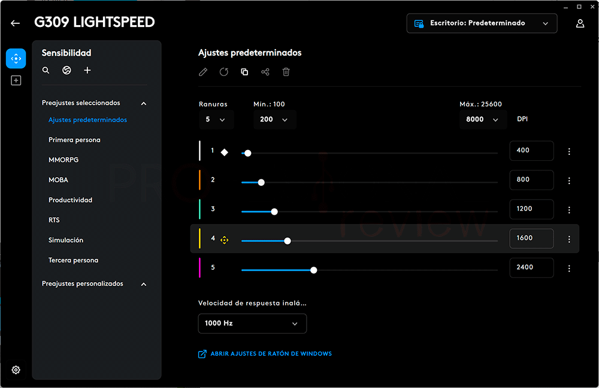
Task: Select the Ajustes predeterminados preset
Action: pyautogui.click(x=87, y=120)
